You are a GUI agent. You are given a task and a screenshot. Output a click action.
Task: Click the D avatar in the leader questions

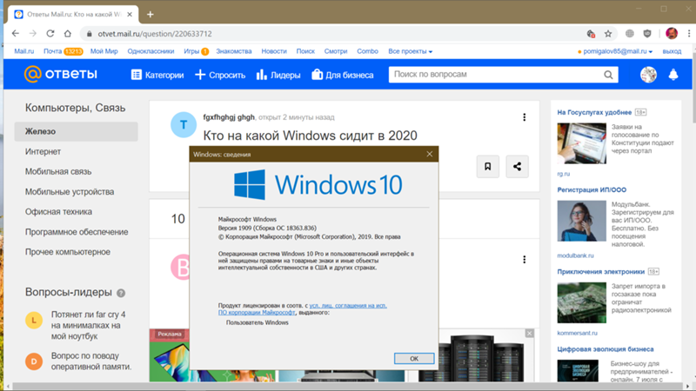pos(34,361)
